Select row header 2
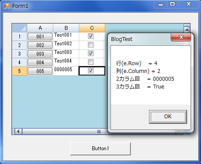The height and width of the screenshot is (164, 201). coord(19,45)
